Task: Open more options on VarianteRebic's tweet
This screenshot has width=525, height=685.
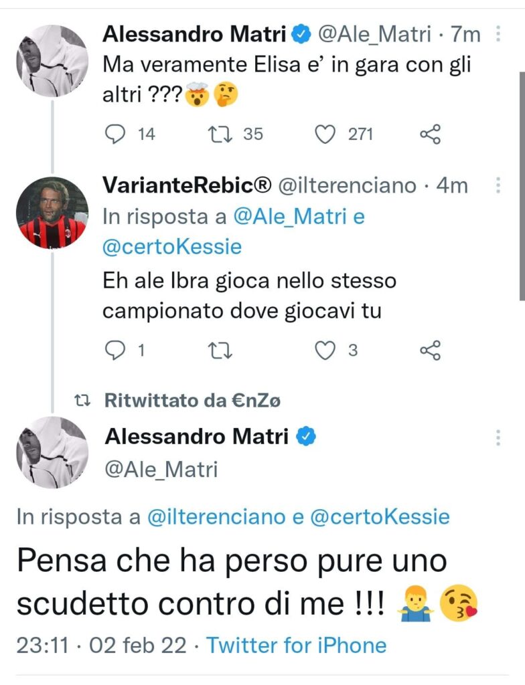Action: [497, 185]
